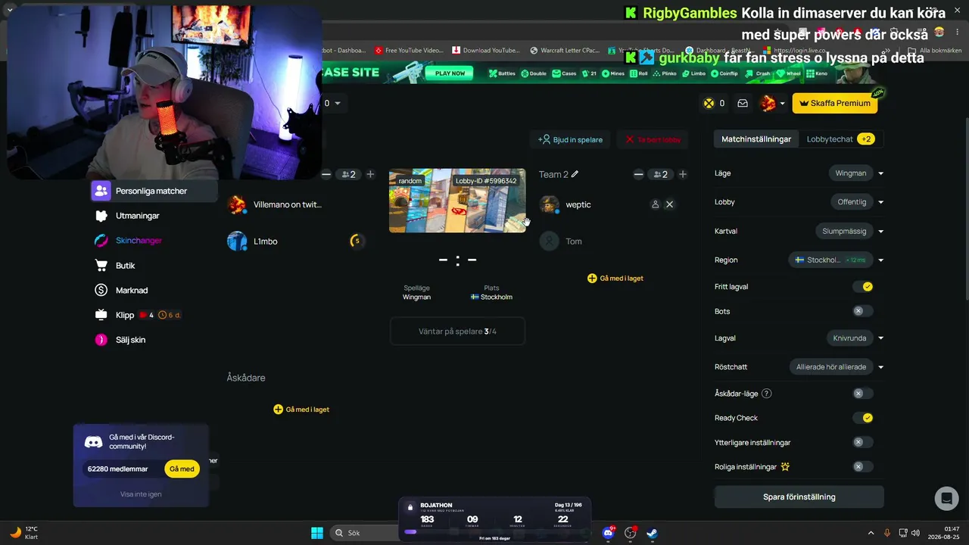This screenshot has height=545, width=969.
Task: Click the Personliga matcher people icon
Action: point(101,191)
